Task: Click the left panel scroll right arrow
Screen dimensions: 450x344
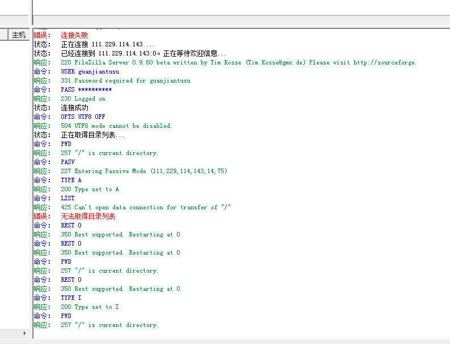Action: (x=25, y=333)
